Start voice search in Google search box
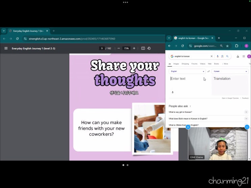 point(218,56)
